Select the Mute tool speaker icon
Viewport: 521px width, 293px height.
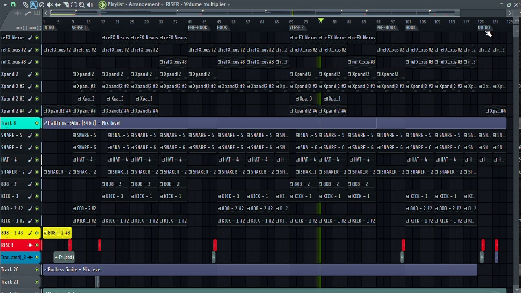click(50, 4)
